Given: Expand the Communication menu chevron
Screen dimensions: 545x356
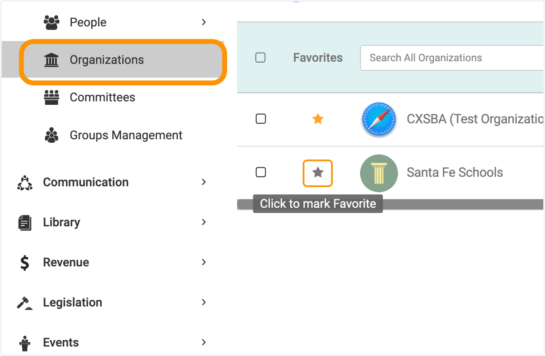Looking at the screenshot, I should (x=204, y=182).
